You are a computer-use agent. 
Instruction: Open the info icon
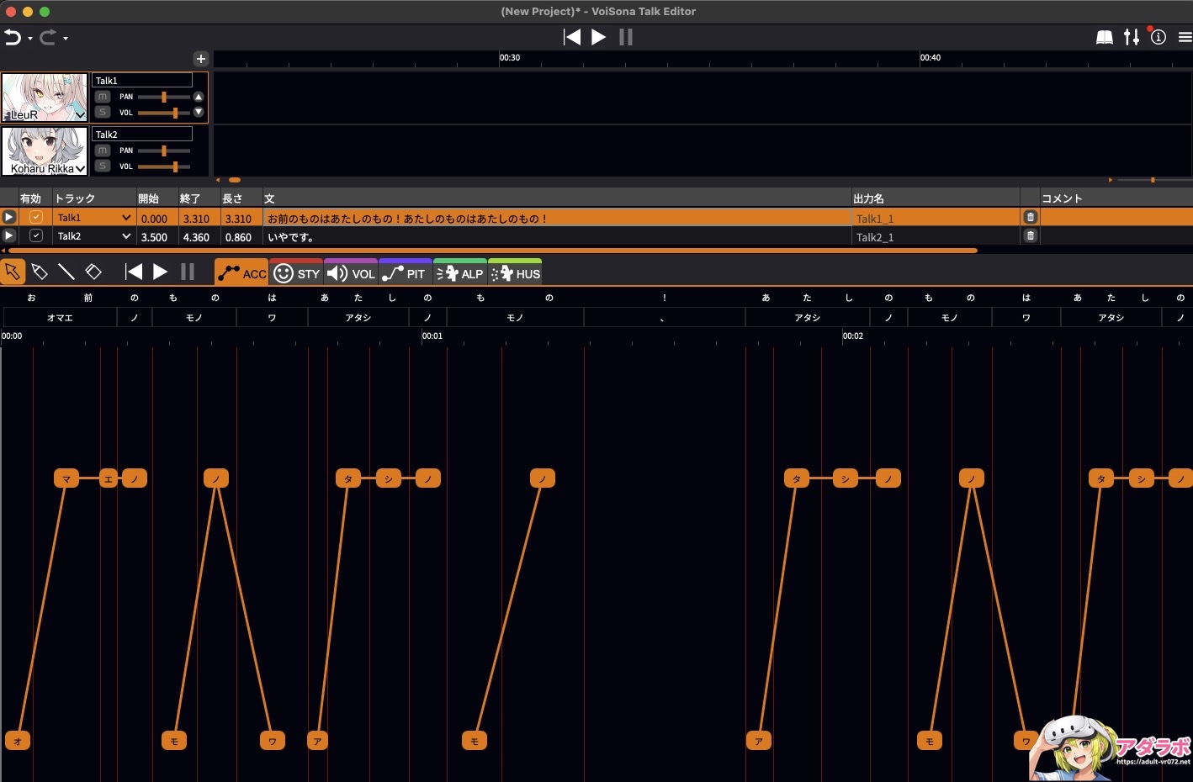coord(1159,37)
